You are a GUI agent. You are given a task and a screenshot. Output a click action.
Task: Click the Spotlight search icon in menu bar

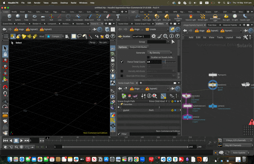(x=224, y=3)
